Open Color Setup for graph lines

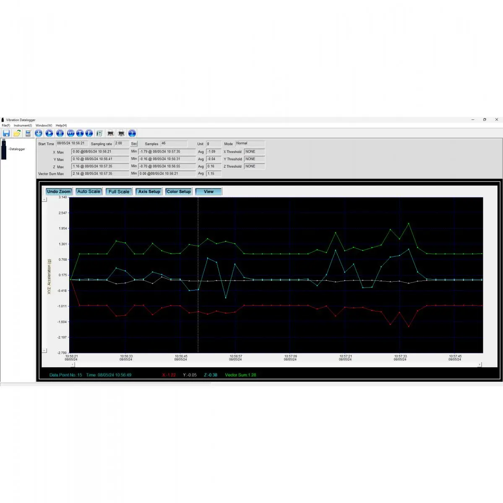click(179, 192)
